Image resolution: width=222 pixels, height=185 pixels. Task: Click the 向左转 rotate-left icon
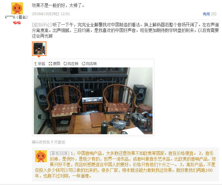click(x=65, y=64)
